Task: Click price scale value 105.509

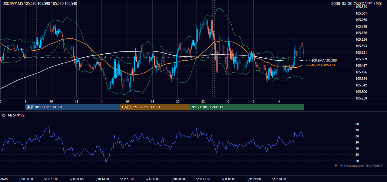Action: coord(362,59)
